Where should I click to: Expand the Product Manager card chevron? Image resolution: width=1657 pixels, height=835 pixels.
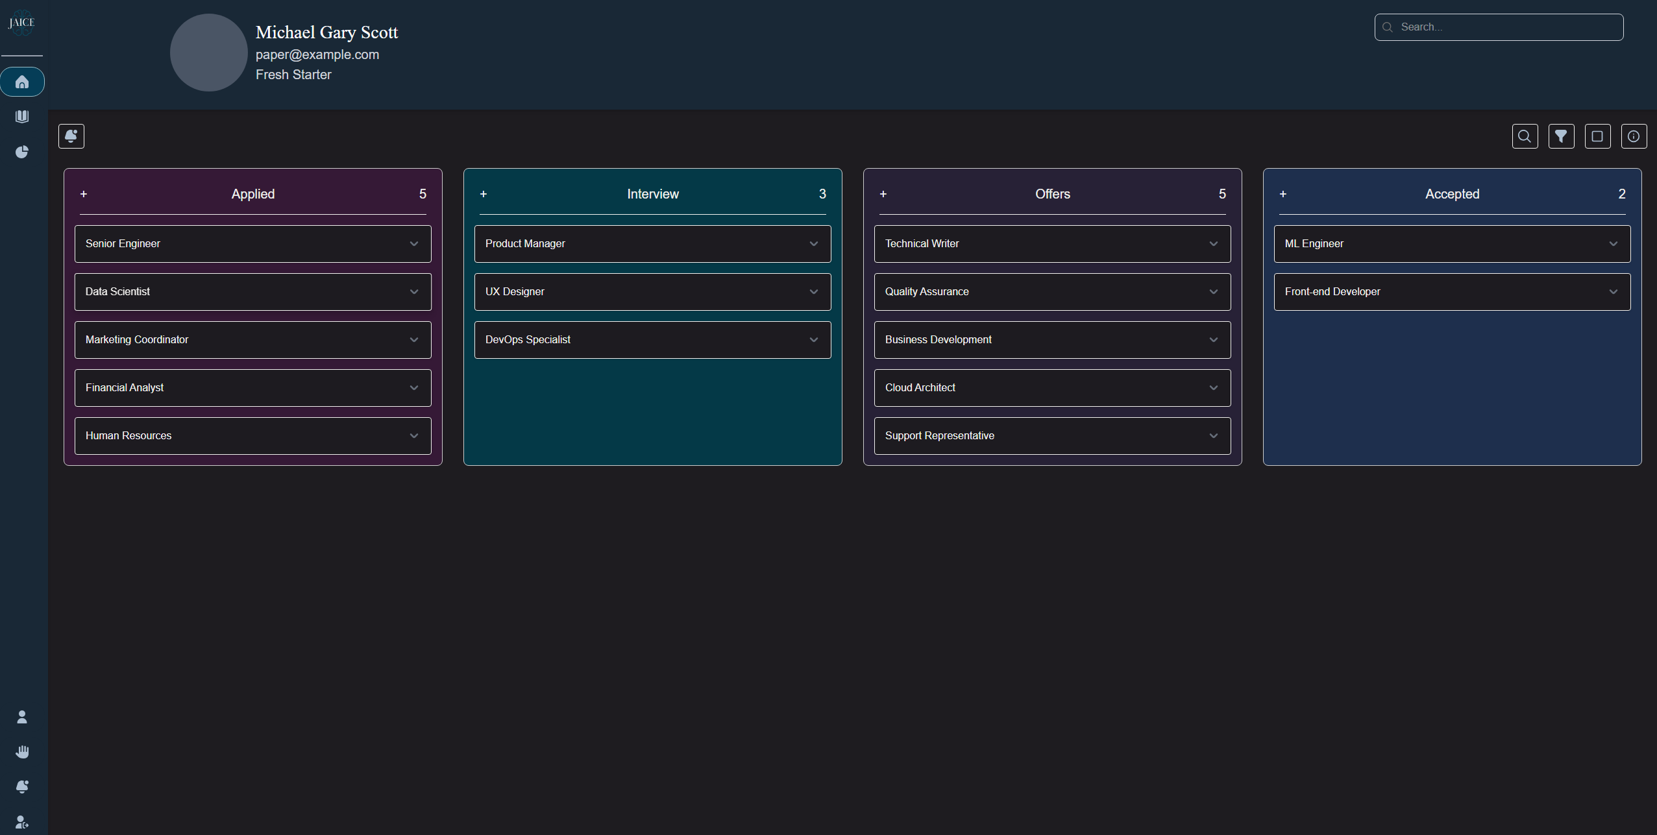tap(813, 244)
